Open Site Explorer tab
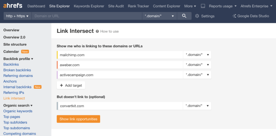276x136 pixels. 59,6
